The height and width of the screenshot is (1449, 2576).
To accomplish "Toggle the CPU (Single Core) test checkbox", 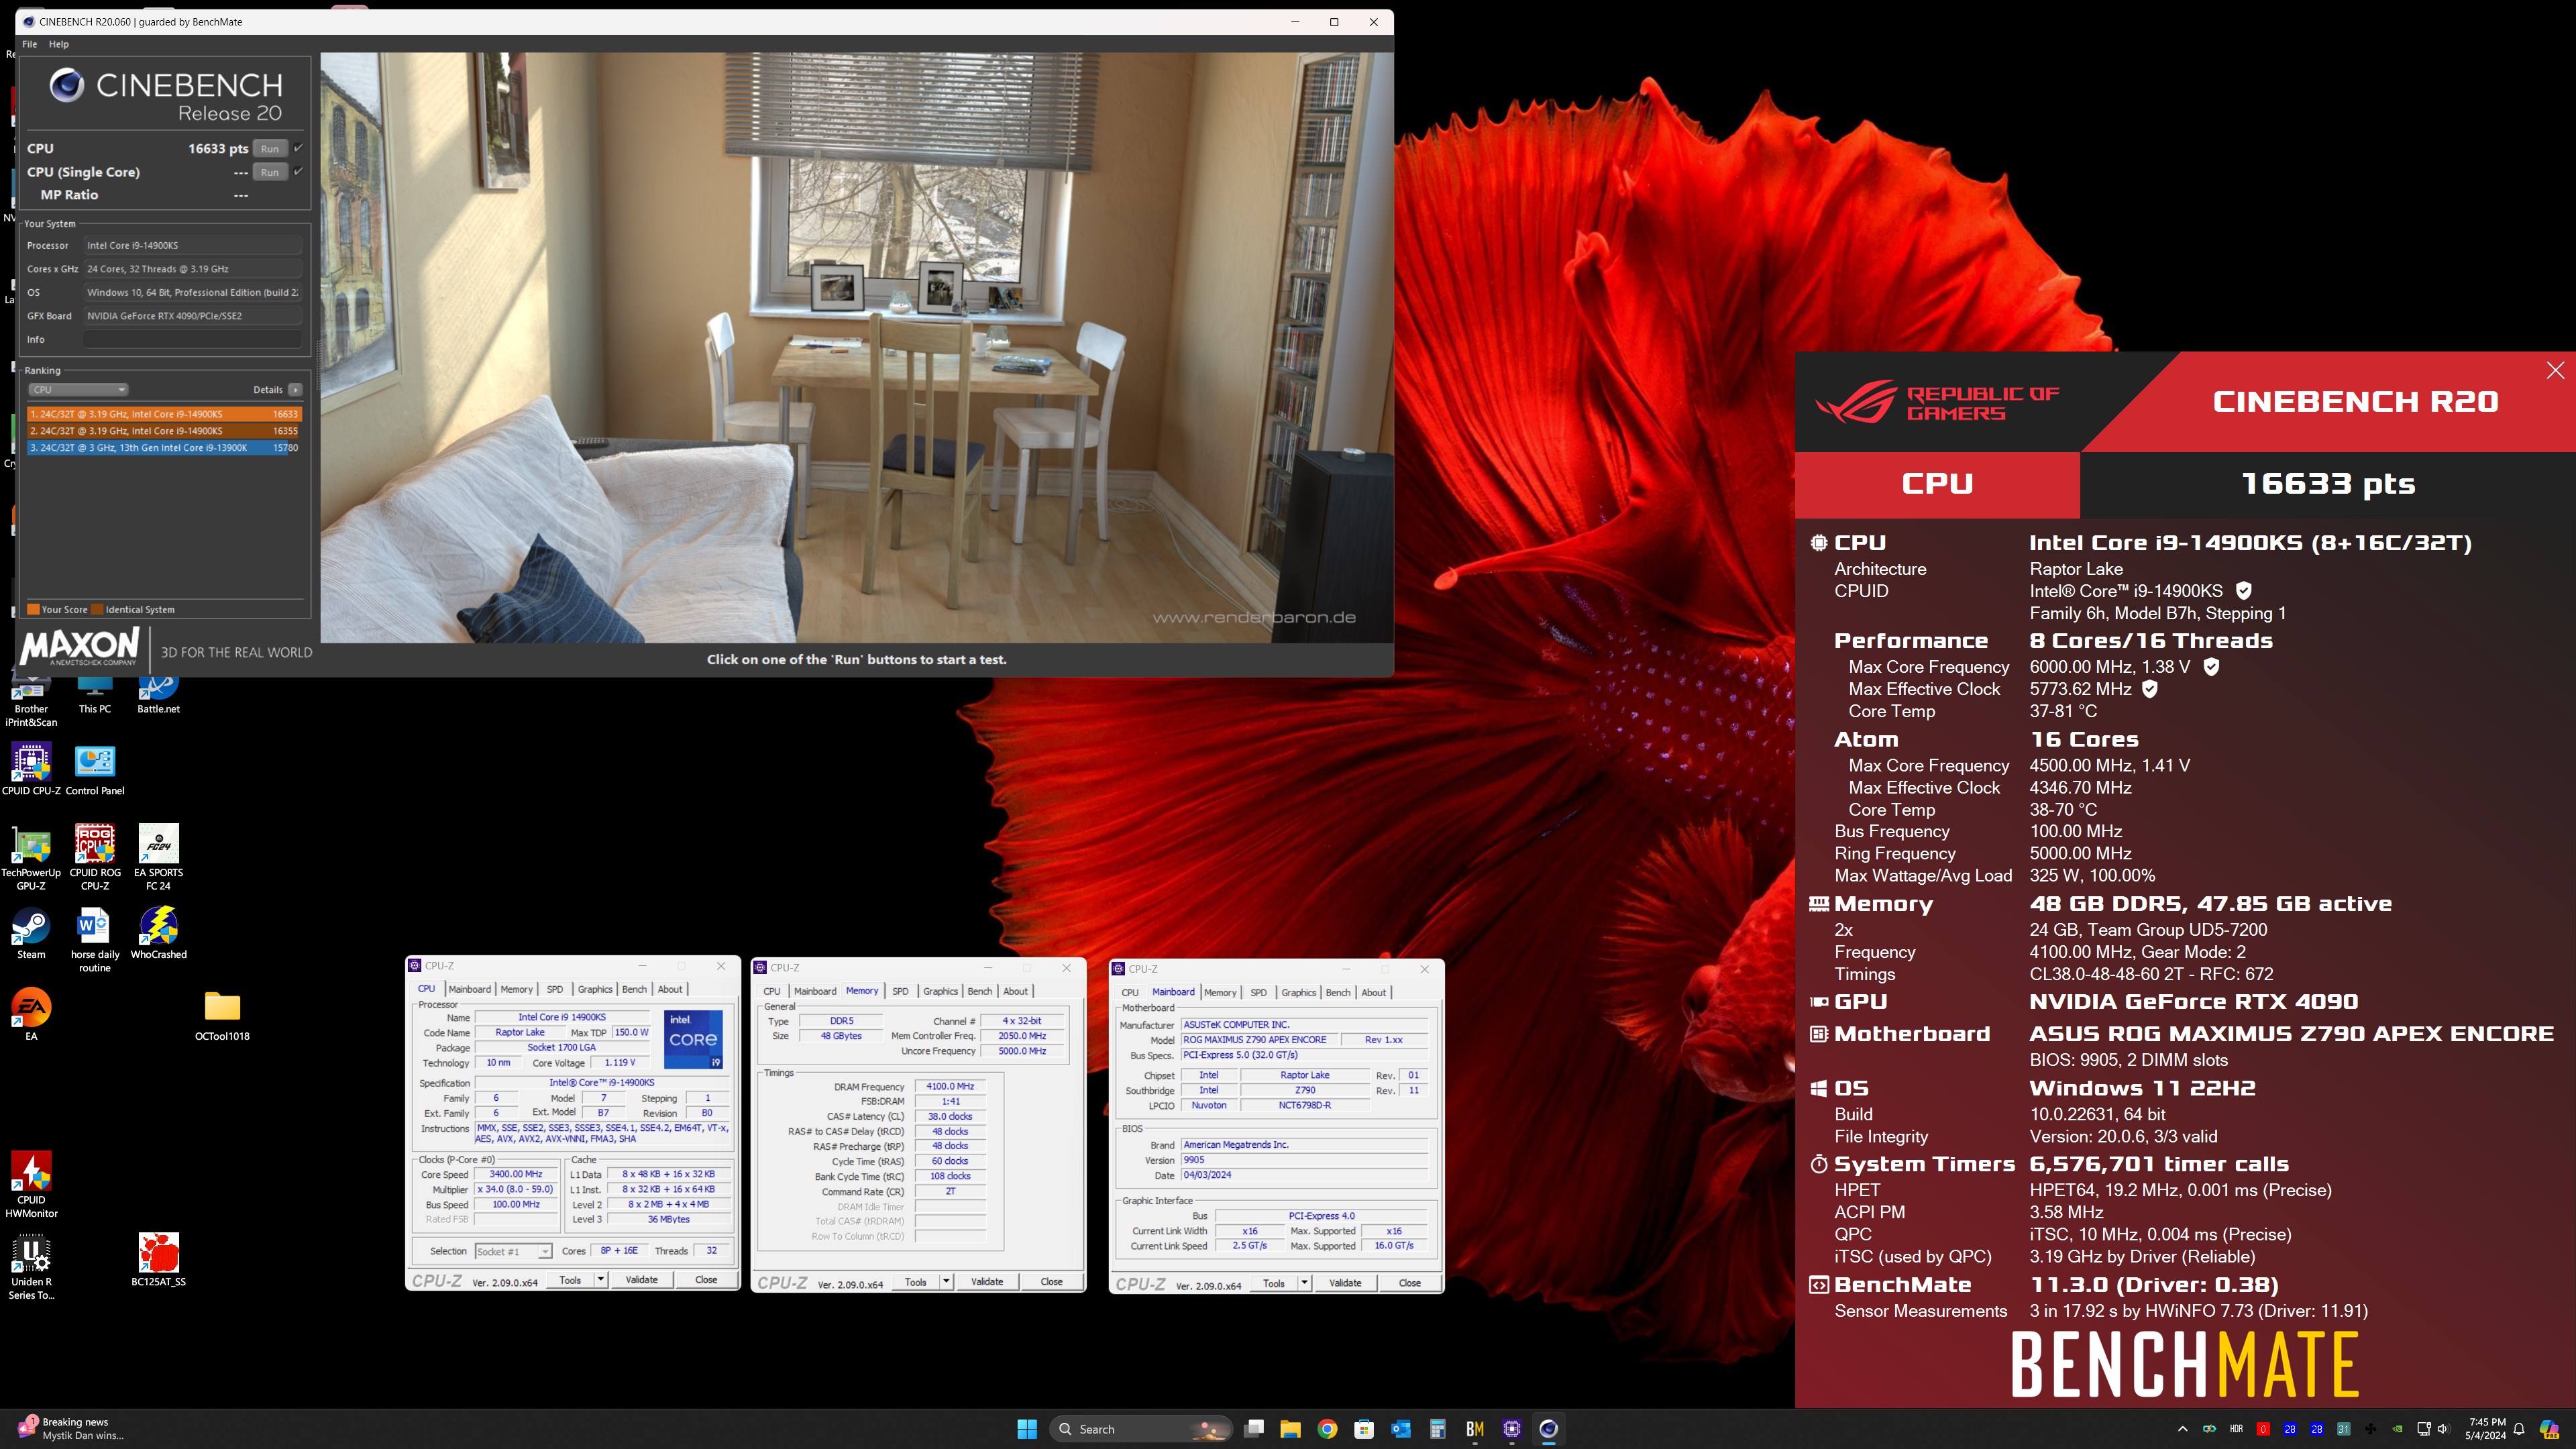I will [x=298, y=172].
